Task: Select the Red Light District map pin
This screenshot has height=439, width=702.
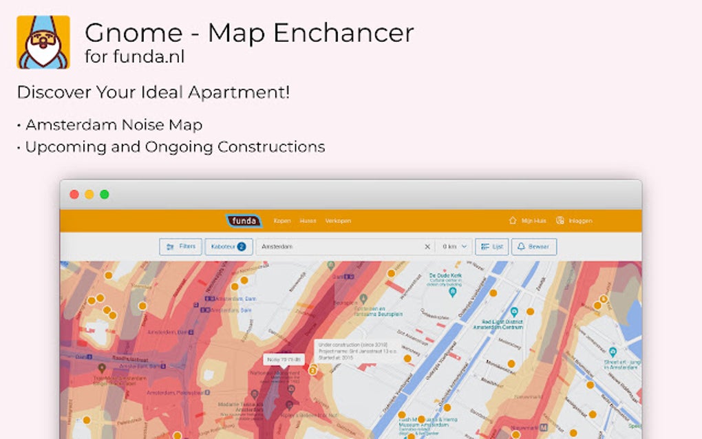Action: click(x=514, y=312)
